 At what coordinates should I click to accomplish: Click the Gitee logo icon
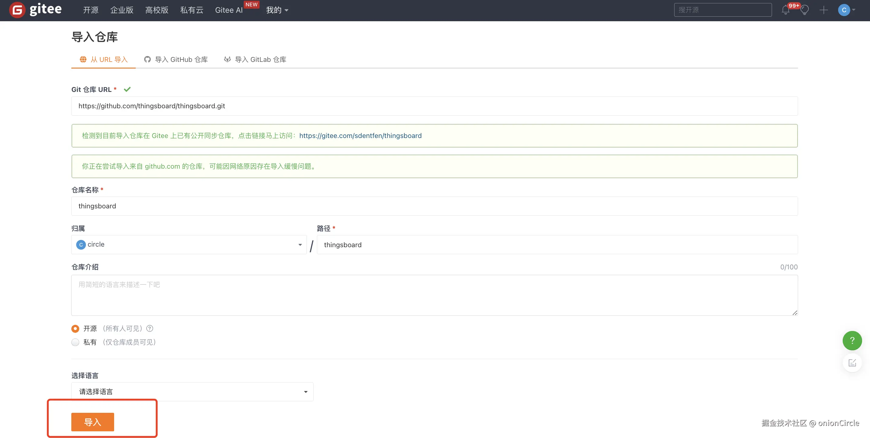pyautogui.click(x=17, y=10)
